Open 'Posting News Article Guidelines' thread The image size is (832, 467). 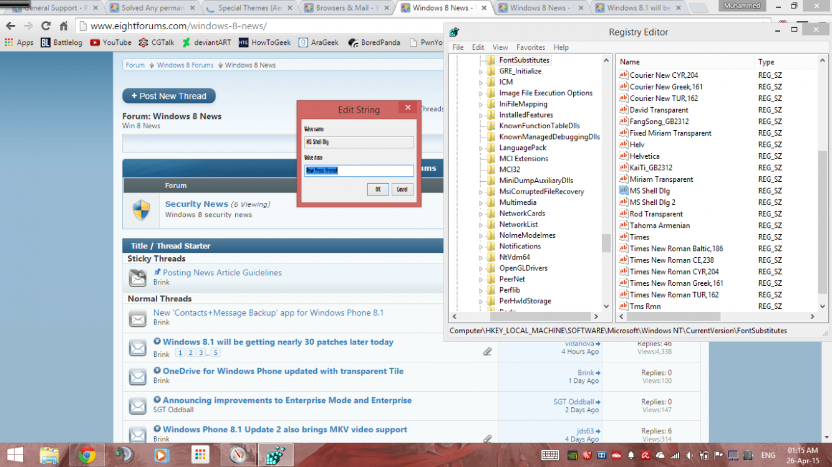point(222,273)
